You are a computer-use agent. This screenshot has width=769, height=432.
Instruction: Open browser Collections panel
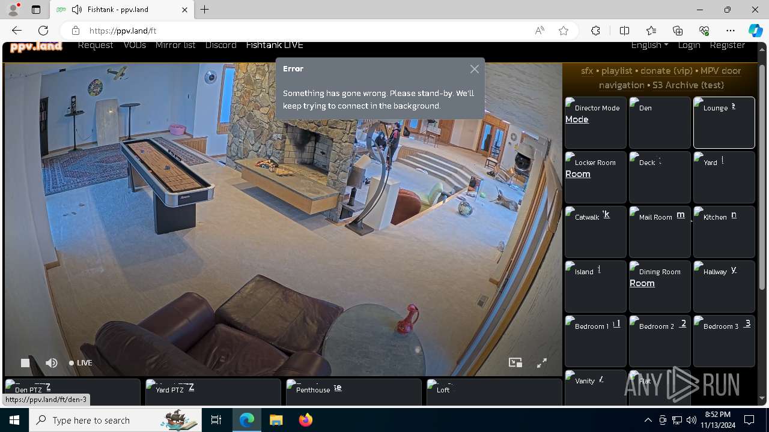coord(678,31)
